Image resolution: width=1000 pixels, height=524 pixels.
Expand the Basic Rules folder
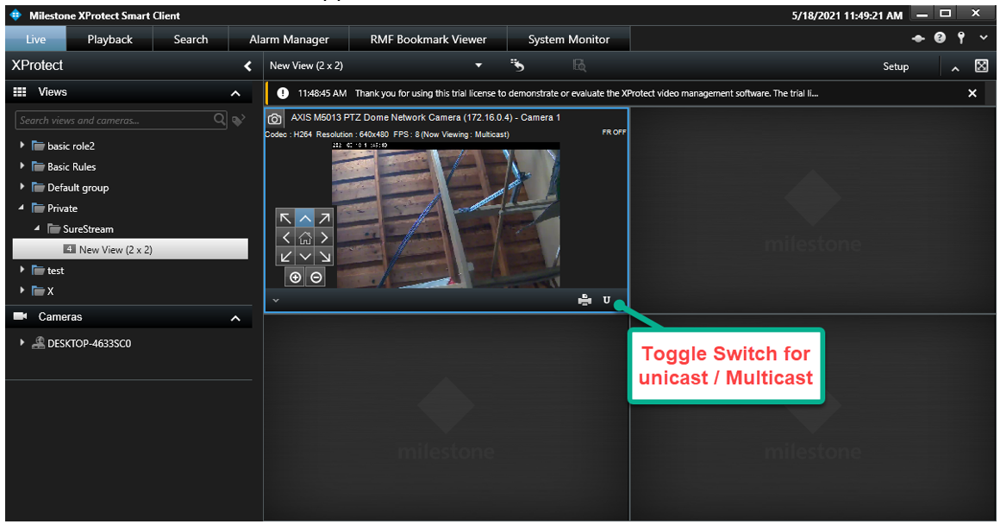22,166
